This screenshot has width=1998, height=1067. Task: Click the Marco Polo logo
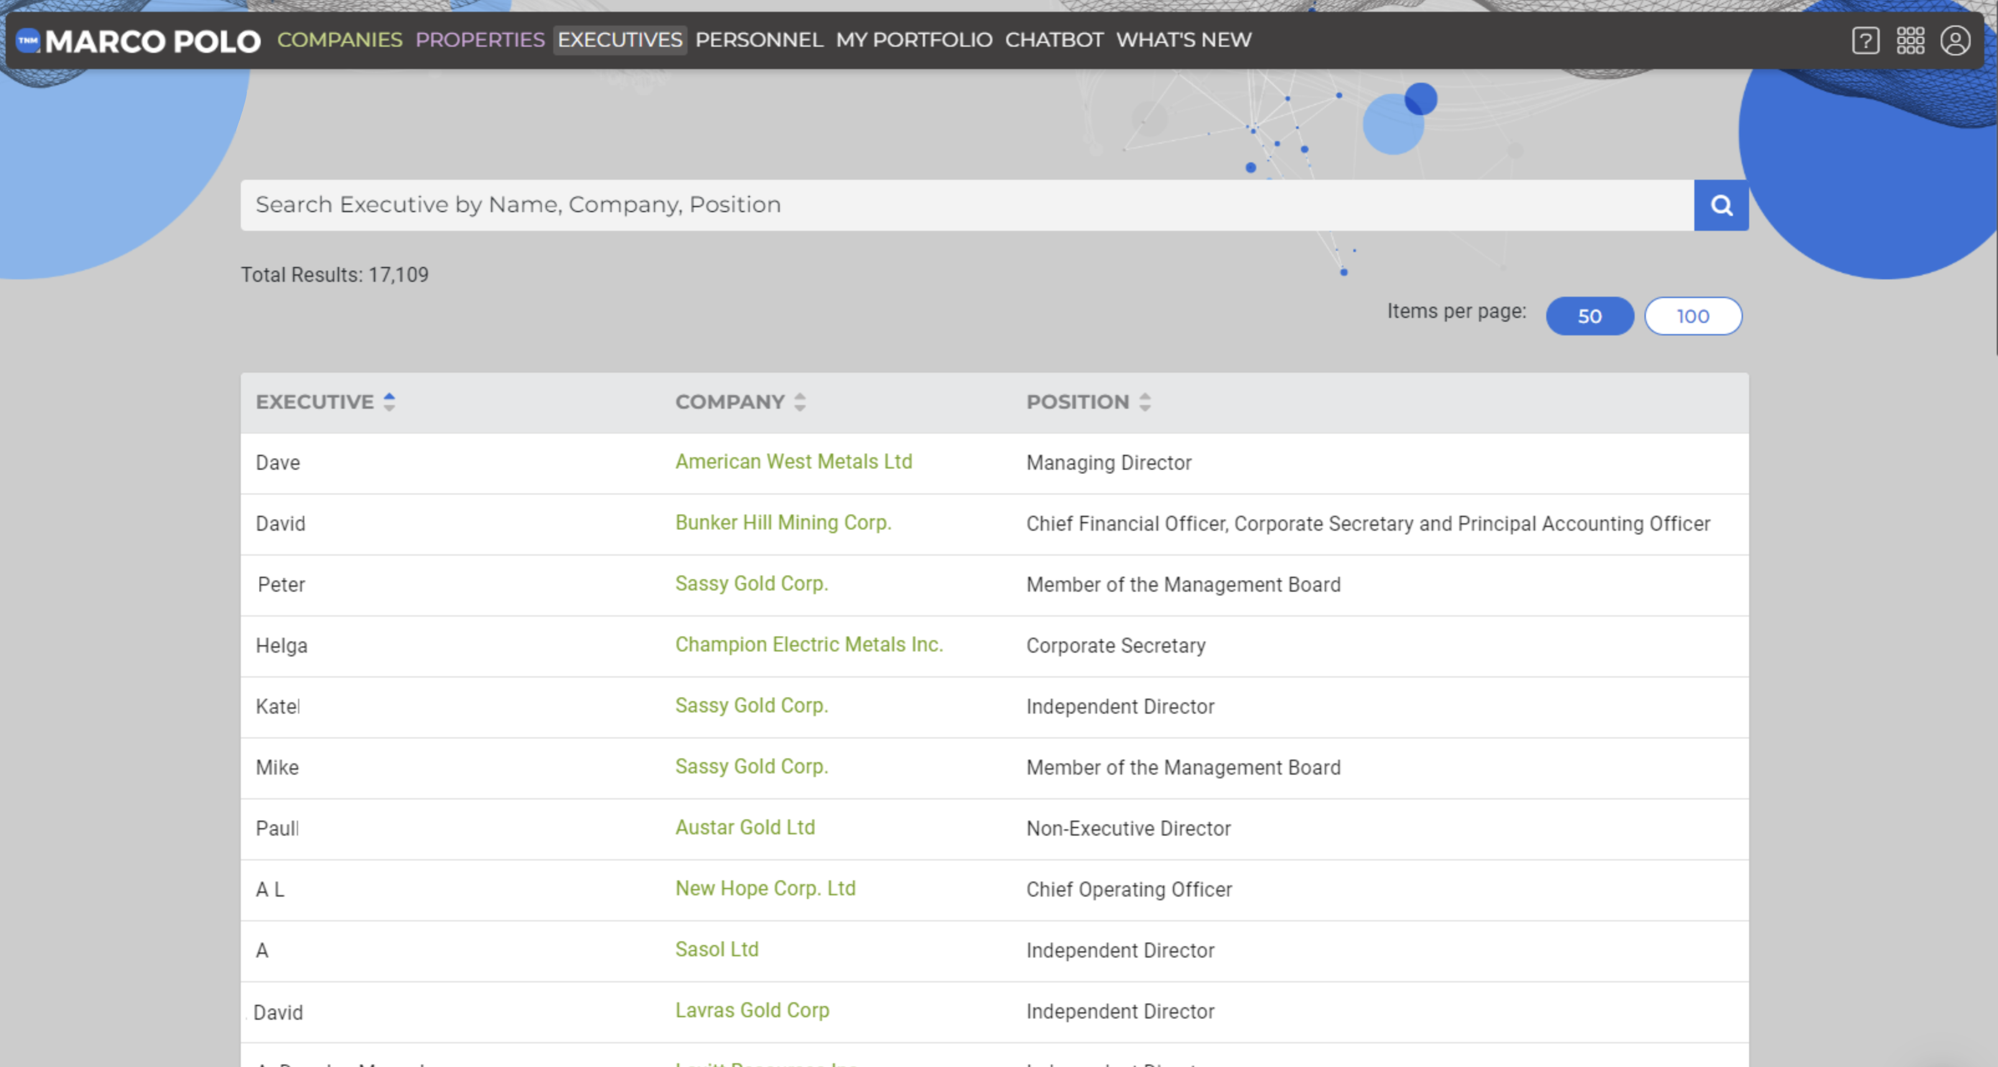(x=138, y=40)
